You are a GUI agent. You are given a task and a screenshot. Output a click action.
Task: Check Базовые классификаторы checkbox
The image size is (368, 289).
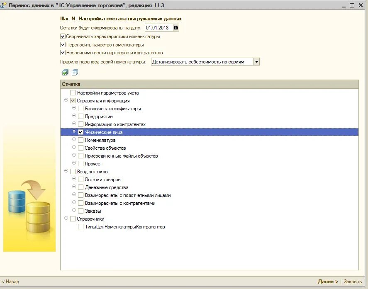[x=81, y=109]
